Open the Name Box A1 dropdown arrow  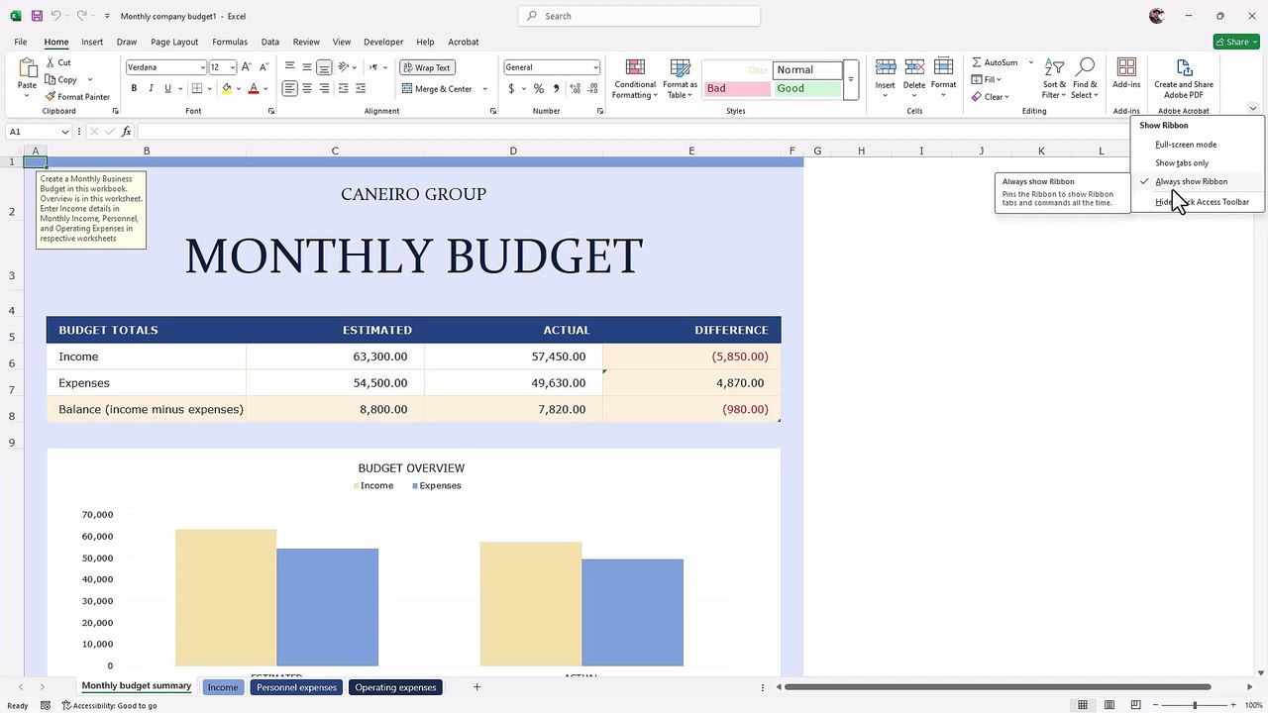[65, 132]
